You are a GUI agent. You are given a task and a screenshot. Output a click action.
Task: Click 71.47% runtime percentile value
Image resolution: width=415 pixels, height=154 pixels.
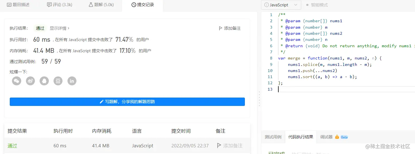(124, 39)
